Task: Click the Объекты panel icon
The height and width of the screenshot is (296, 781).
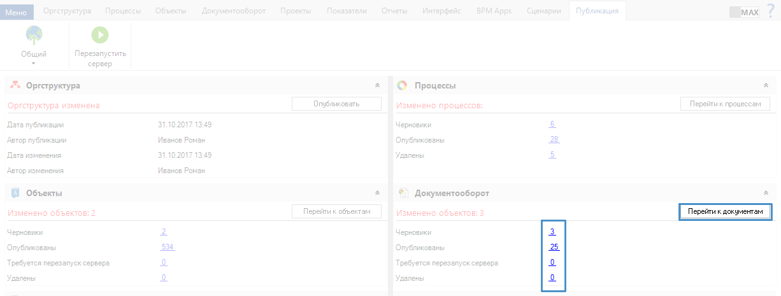Action: click(15, 193)
